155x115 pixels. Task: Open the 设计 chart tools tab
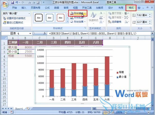(110, 8)
